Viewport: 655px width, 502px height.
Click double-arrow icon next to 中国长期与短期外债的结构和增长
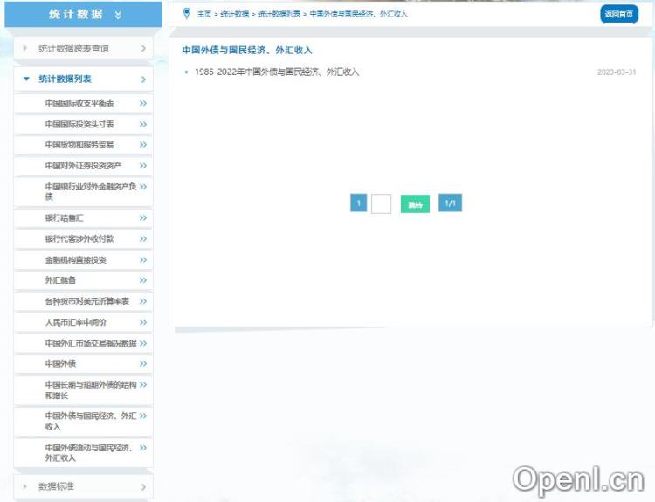143,385
